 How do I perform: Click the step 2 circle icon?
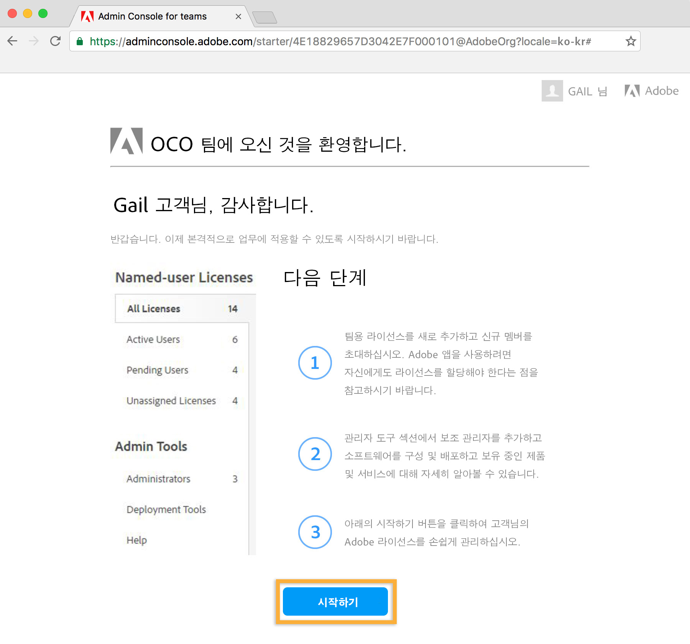pyautogui.click(x=315, y=454)
